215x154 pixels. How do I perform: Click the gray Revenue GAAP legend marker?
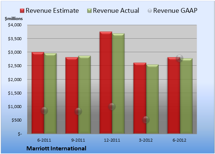[x=150, y=11]
